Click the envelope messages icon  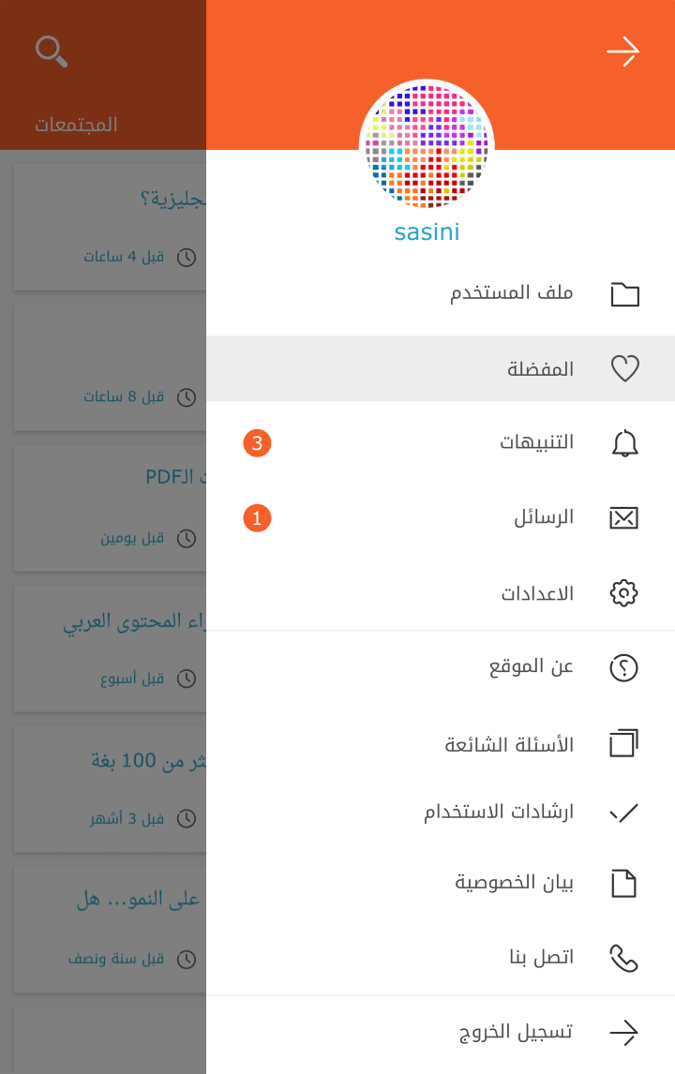pos(624,517)
